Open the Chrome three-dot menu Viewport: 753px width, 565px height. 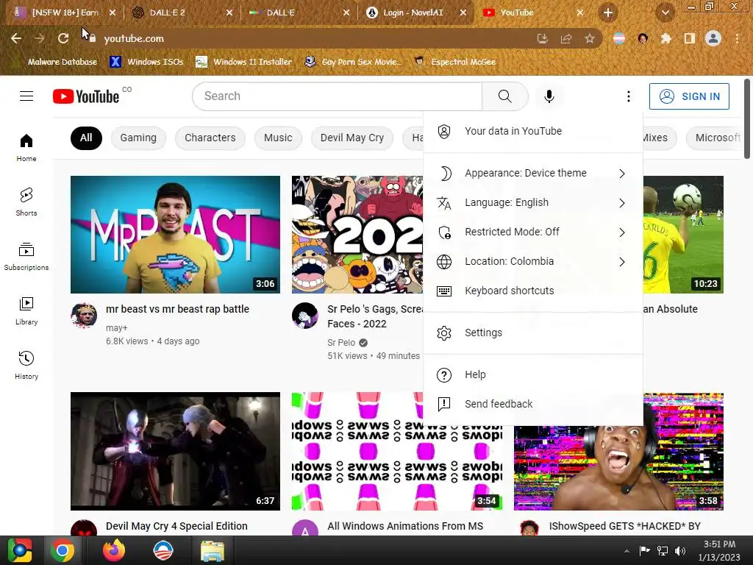tap(737, 38)
